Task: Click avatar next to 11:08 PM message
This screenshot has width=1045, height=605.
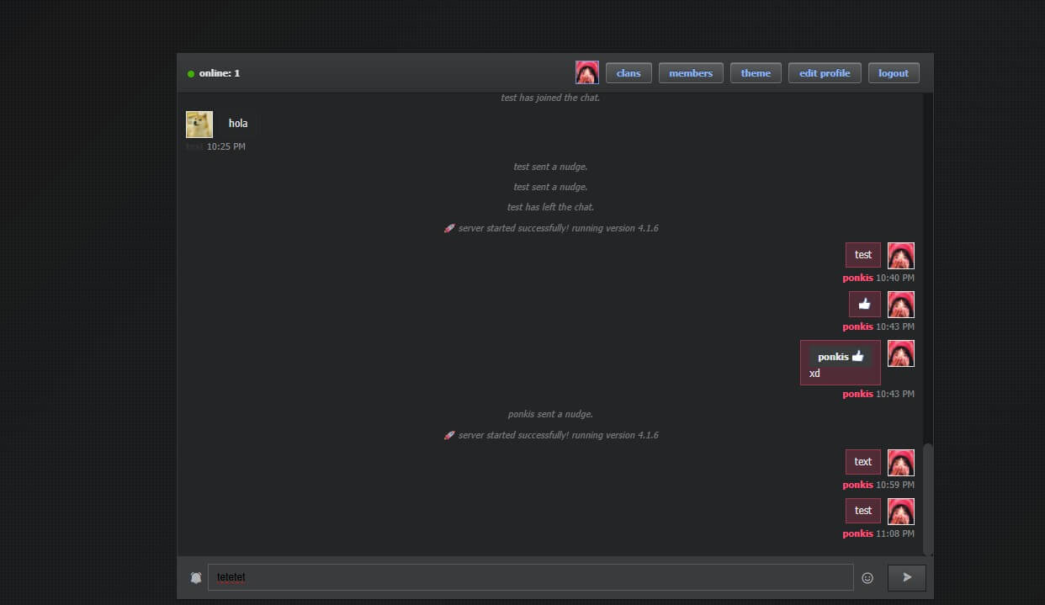Action: 900,512
